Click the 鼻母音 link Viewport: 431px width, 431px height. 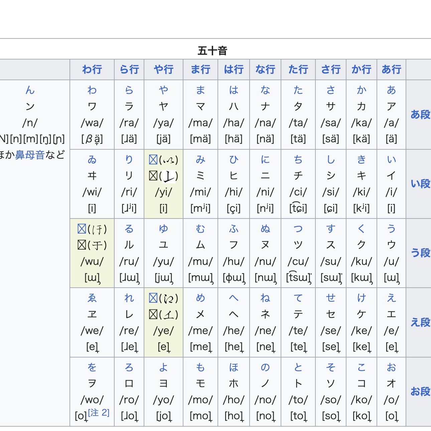tap(30, 155)
